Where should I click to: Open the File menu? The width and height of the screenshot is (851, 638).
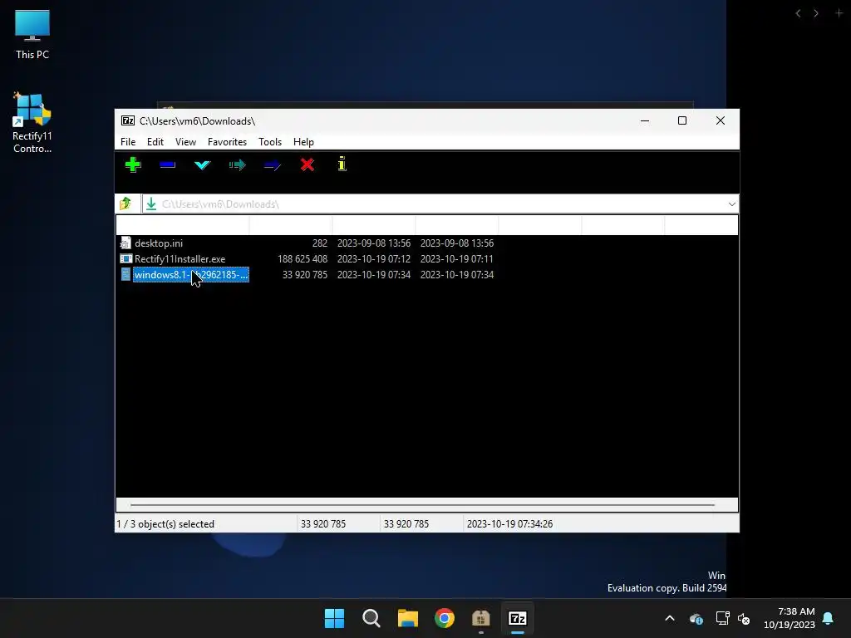point(128,141)
